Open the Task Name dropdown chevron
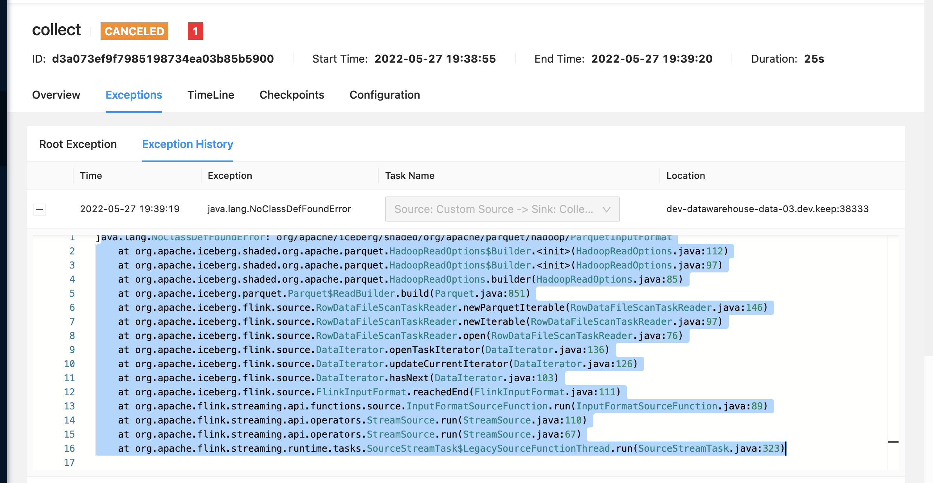The height and width of the screenshot is (483, 933). click(x=607, y=209)
